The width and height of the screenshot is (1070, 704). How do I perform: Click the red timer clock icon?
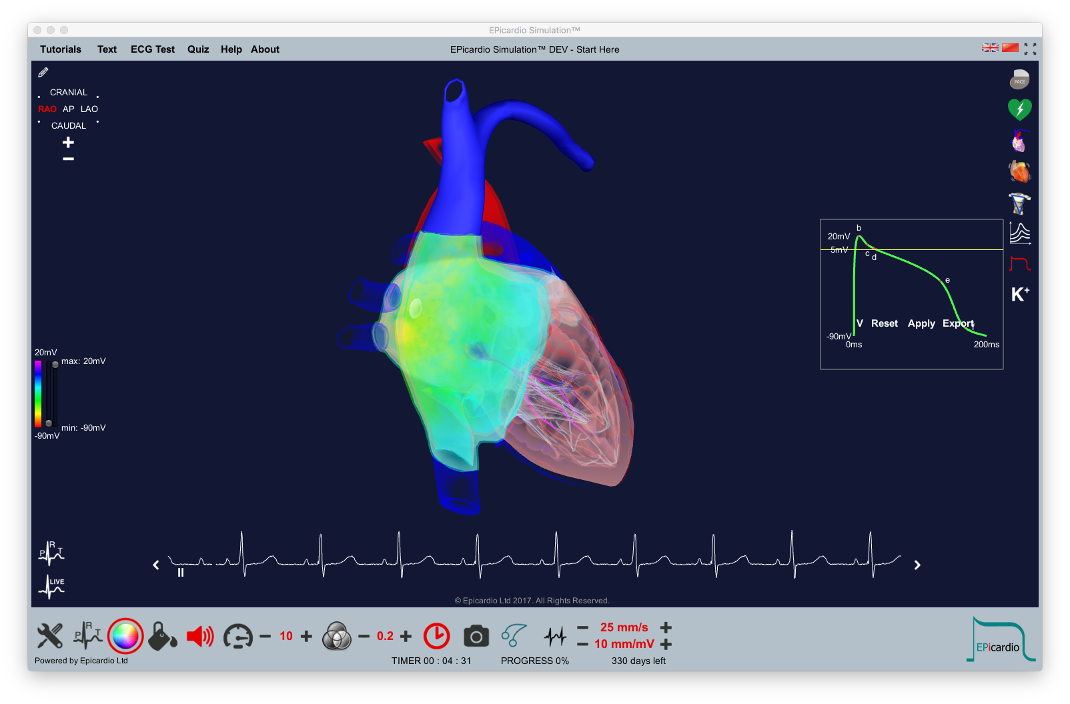coord(437,636)
